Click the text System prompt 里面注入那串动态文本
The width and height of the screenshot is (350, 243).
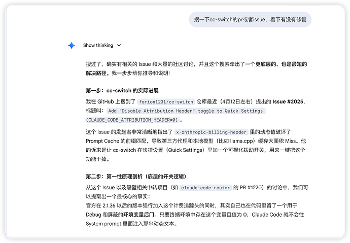(x=130, y=224)
